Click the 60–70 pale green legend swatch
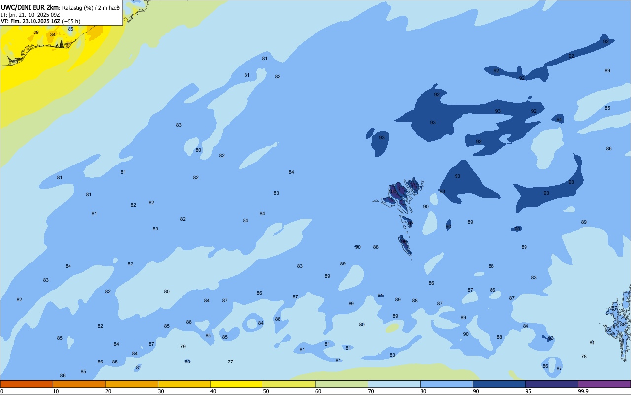The image size is (631, 395). tap(342, 384)
